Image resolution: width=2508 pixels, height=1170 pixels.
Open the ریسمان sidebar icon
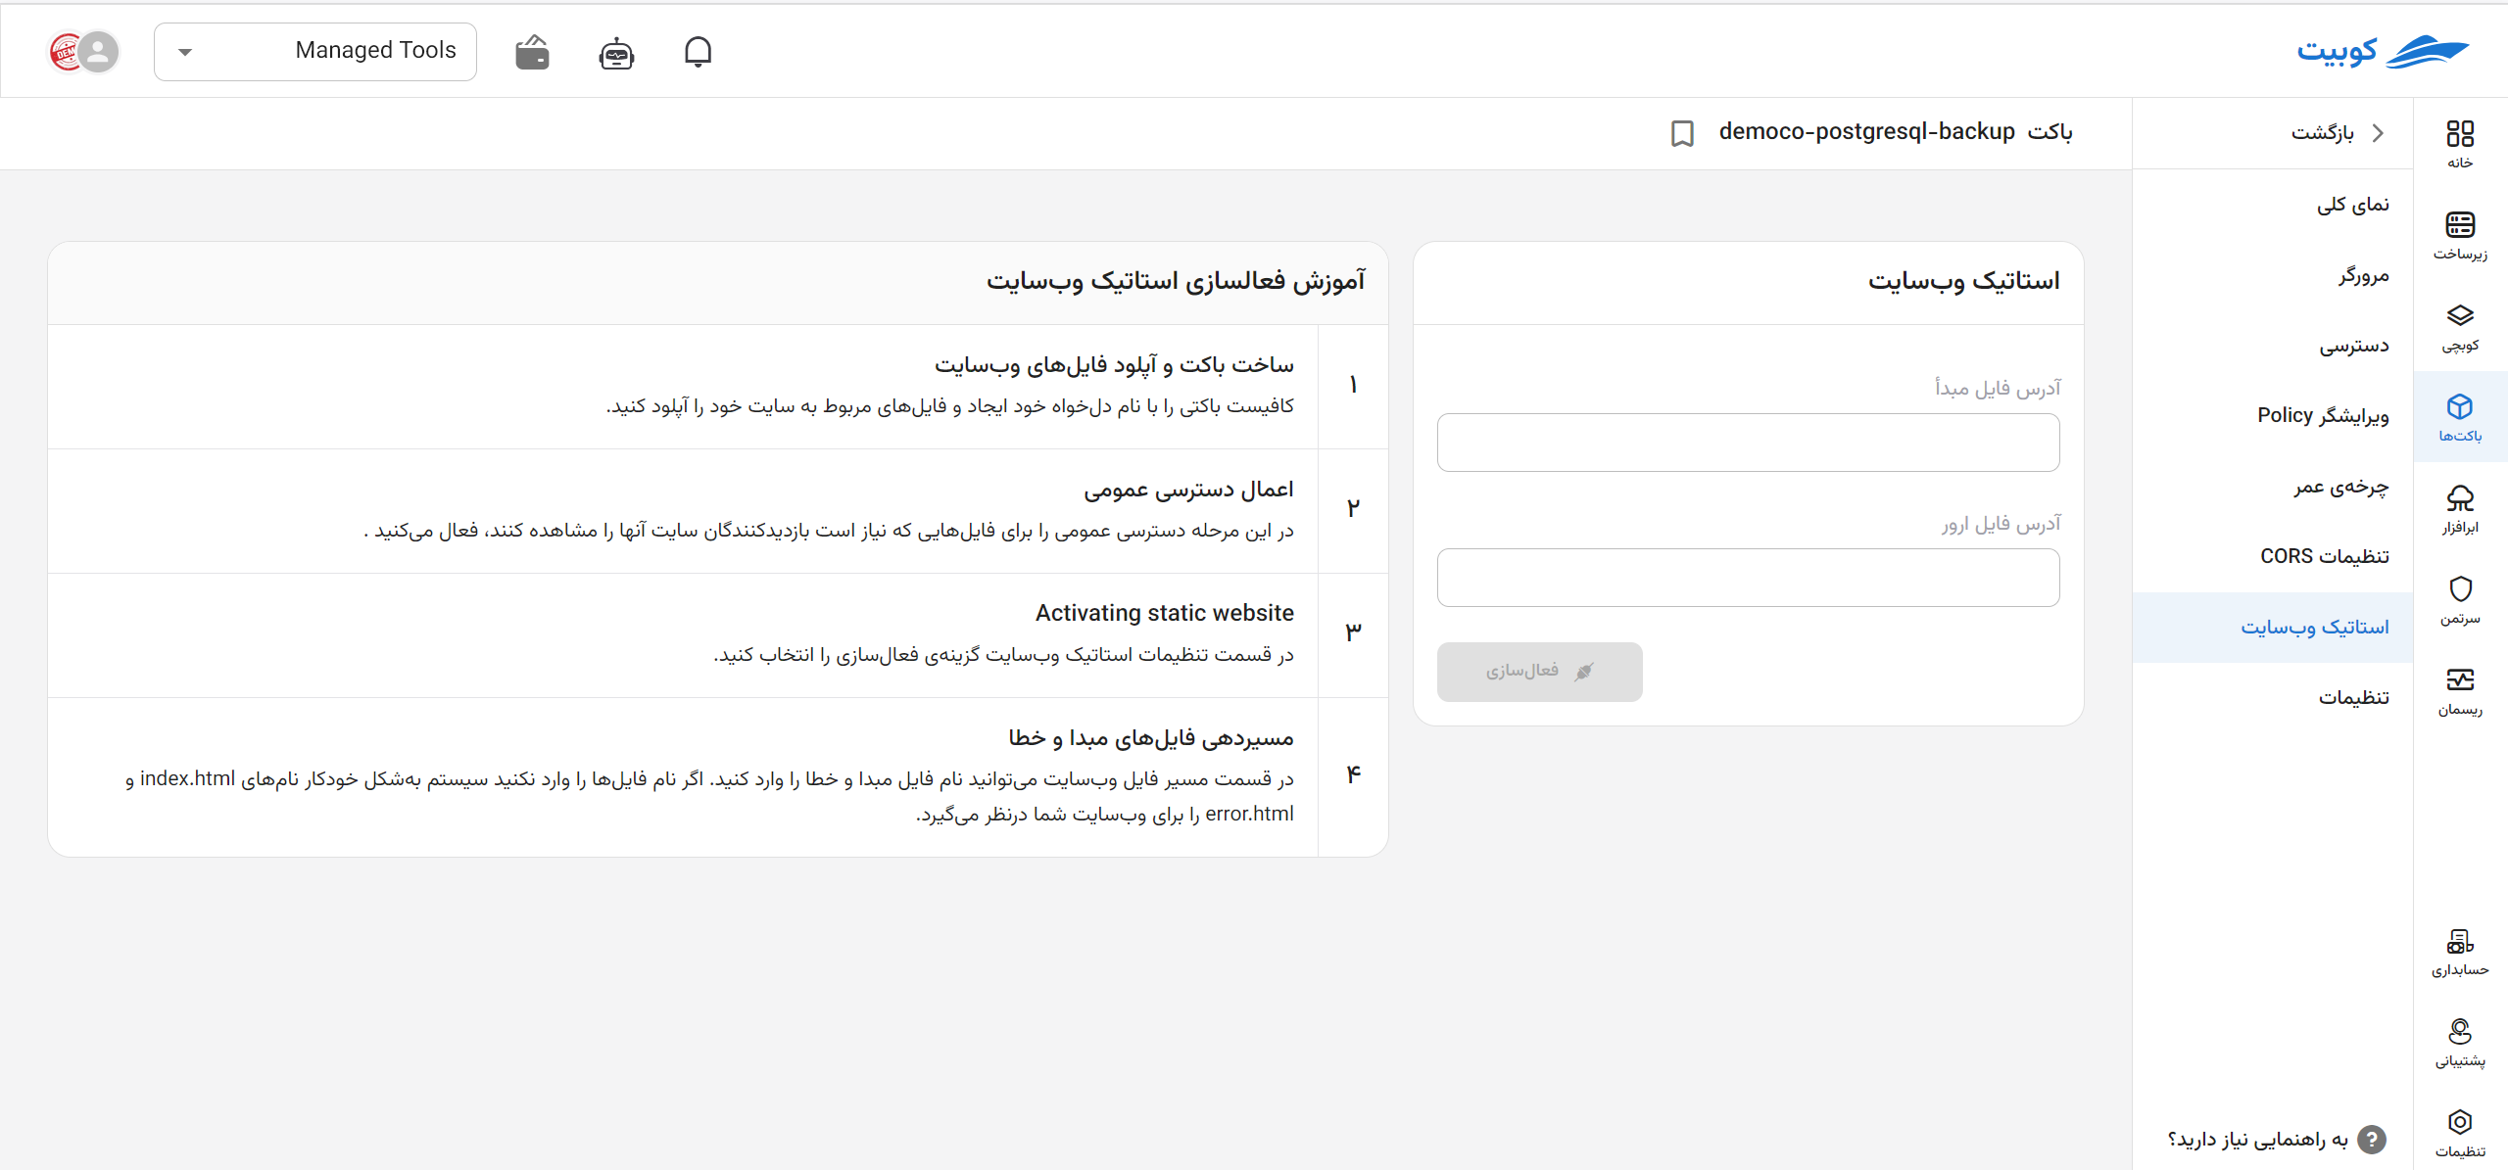coord(2460,690)
